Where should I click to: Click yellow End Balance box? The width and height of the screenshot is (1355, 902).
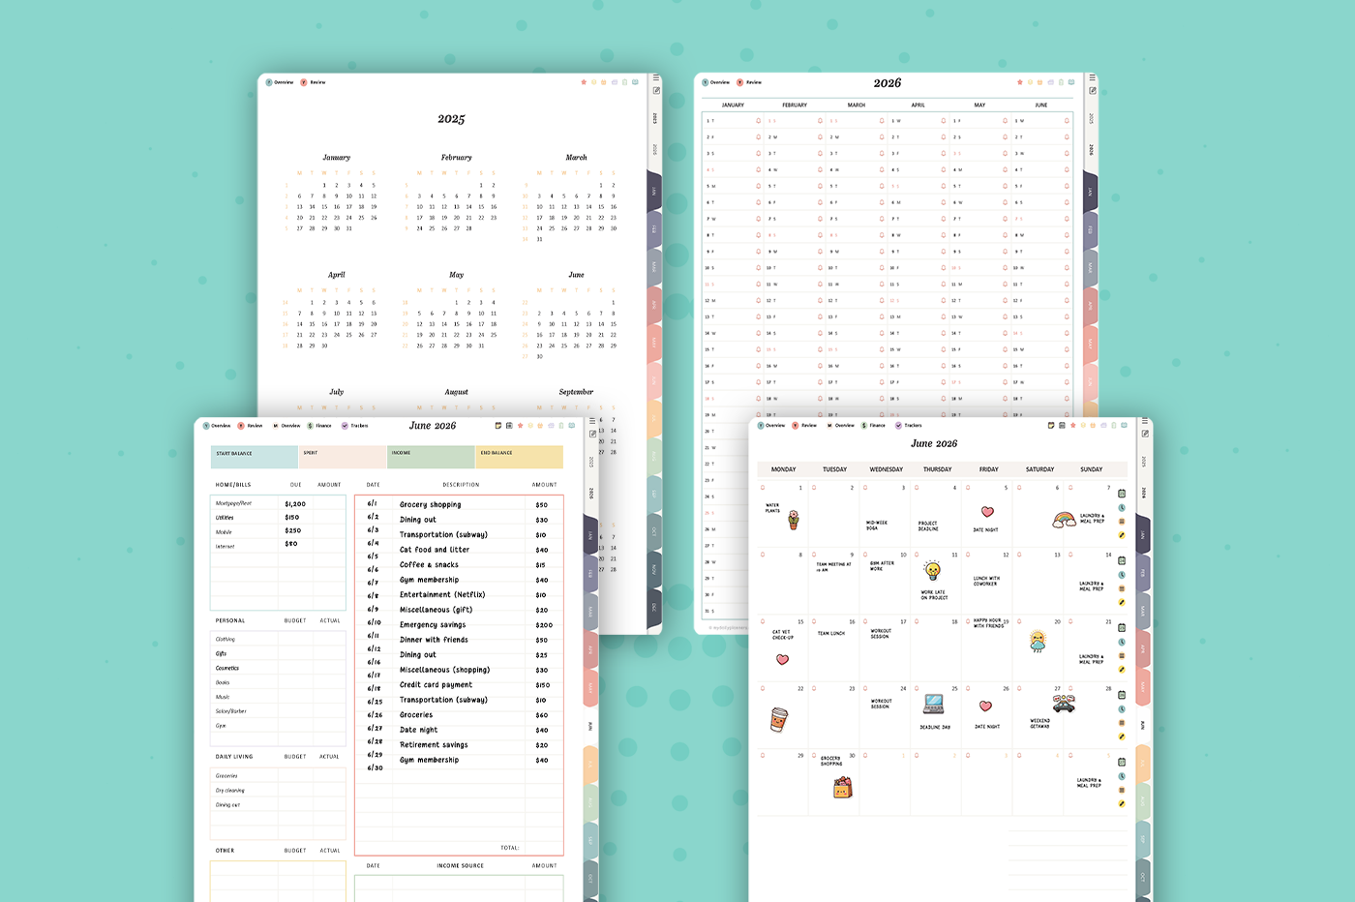(x=520, y=457)
